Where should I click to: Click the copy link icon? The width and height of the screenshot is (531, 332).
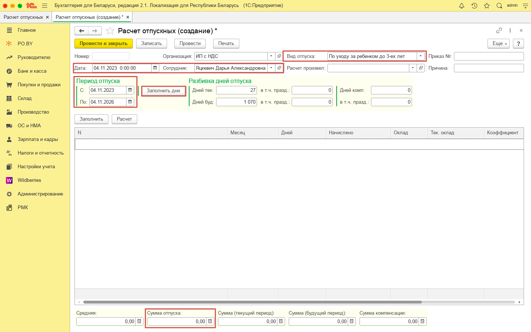pos(499,31)
